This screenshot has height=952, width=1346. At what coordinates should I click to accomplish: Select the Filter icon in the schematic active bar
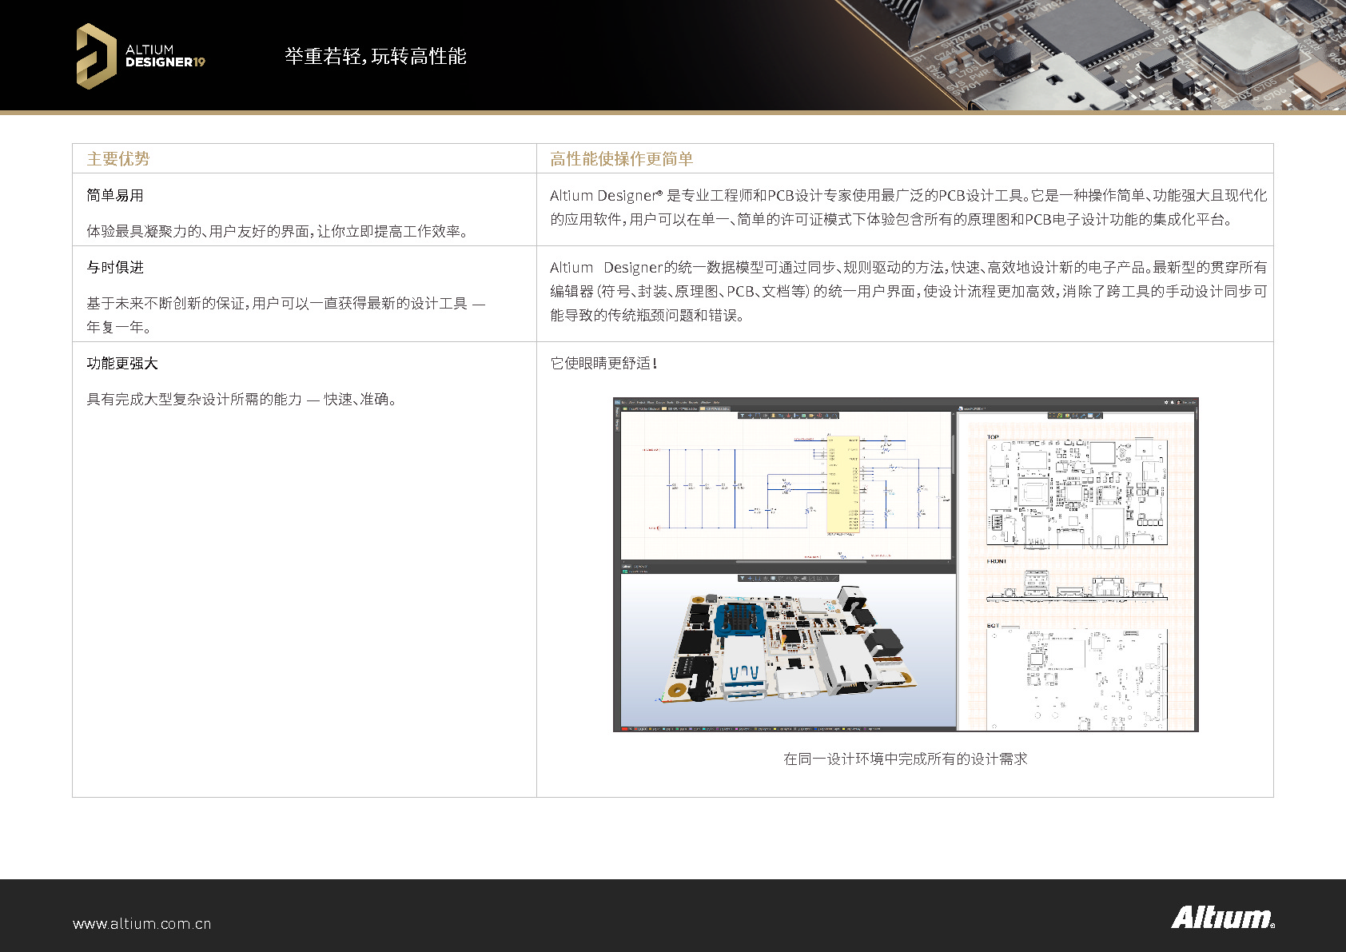743,416
